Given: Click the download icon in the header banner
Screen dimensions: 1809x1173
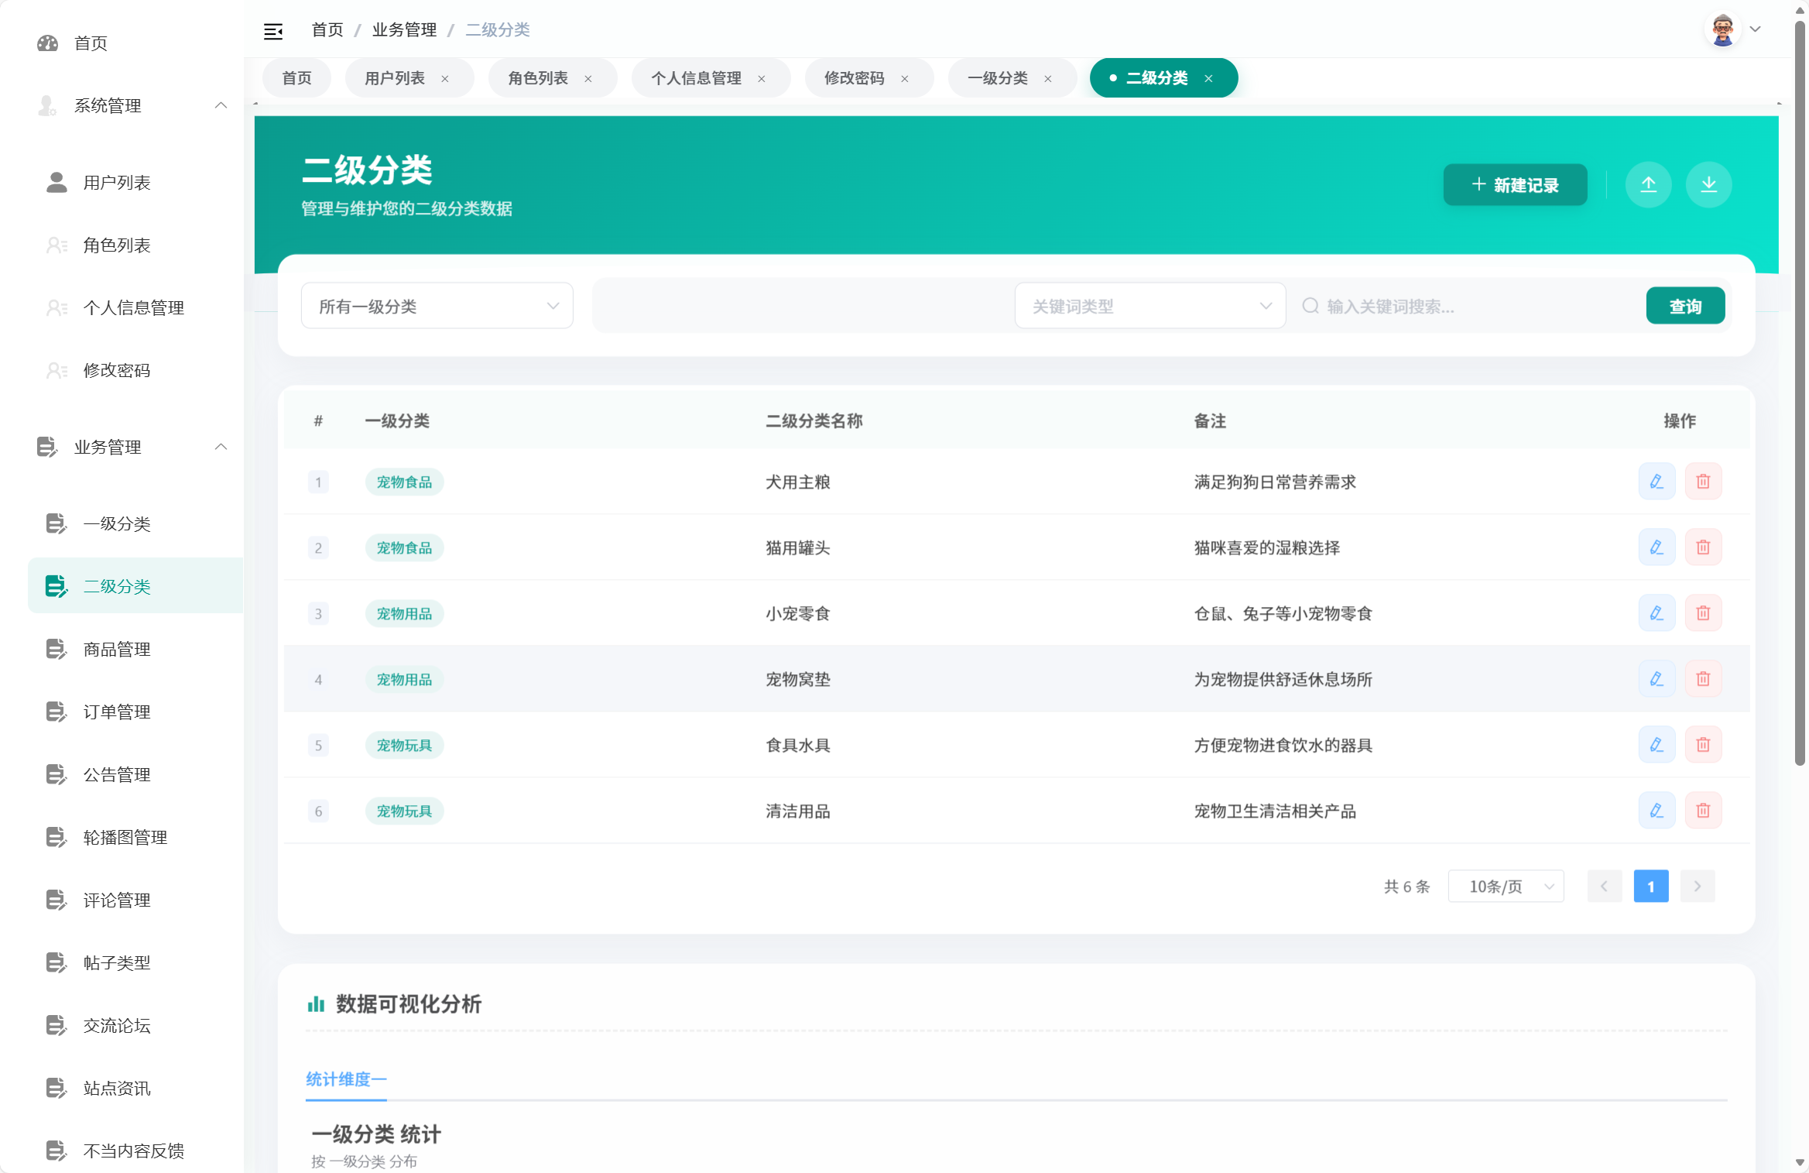Looking at the screenshot, I should pyautogui.click(x=1708, y=184).
